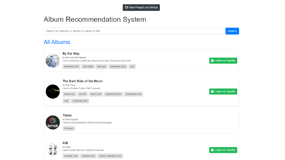Select the rock tag under Dark Side of the Moon
285x160 pixels.
coord(66,101)
